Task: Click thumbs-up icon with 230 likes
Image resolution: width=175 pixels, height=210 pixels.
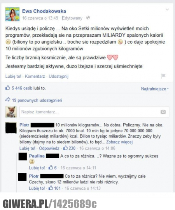Action: click(x=65, y=148)
